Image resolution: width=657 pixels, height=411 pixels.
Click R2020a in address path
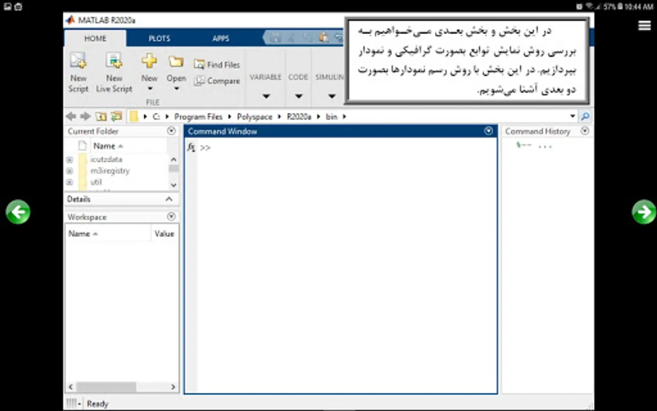point(299,116)
